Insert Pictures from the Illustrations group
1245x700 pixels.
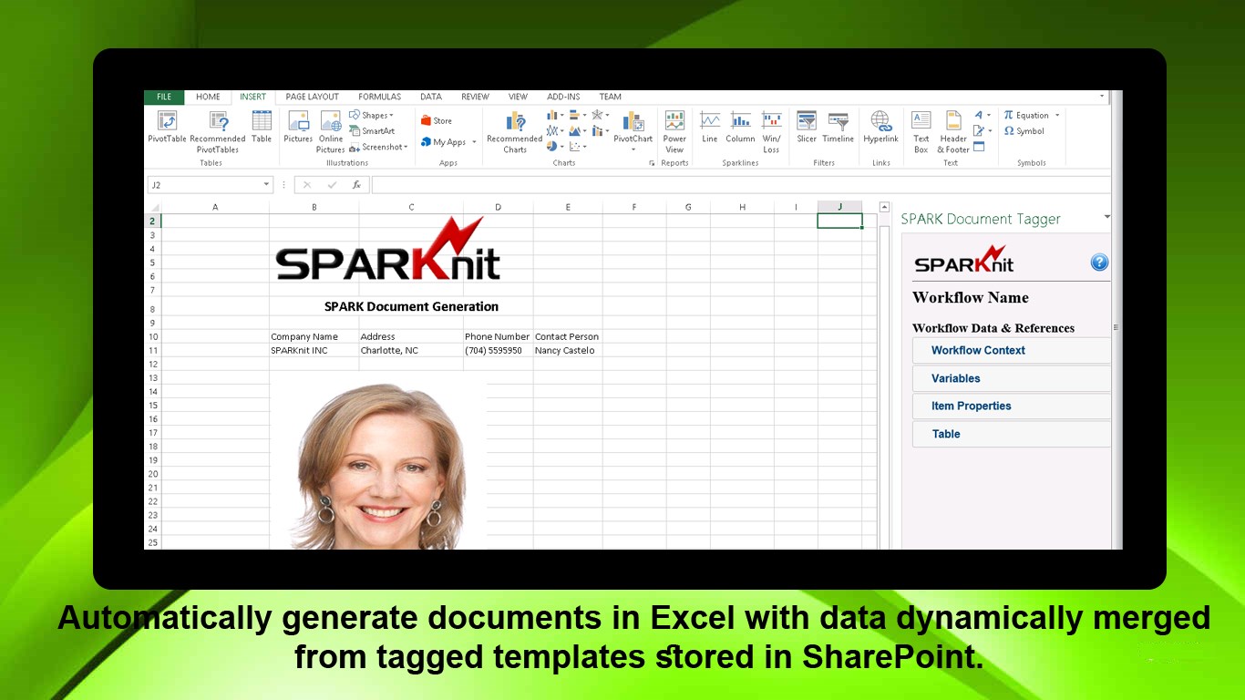pos(298,128)
